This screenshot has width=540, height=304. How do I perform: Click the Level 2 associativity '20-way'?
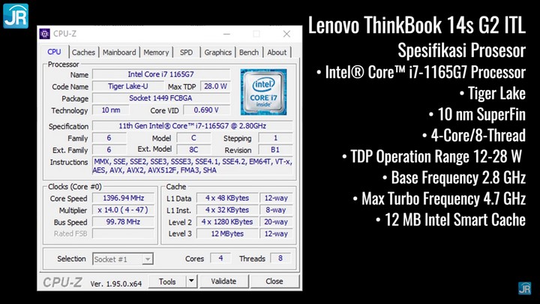click(276, 222)
